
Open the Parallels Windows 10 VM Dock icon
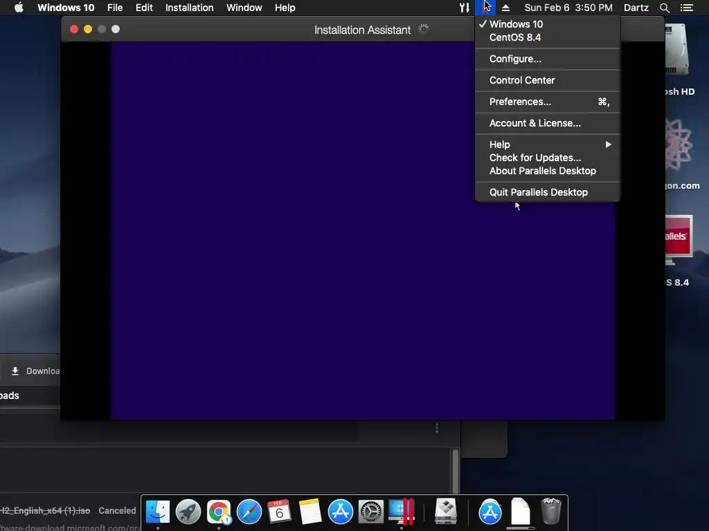click(402, 512)
